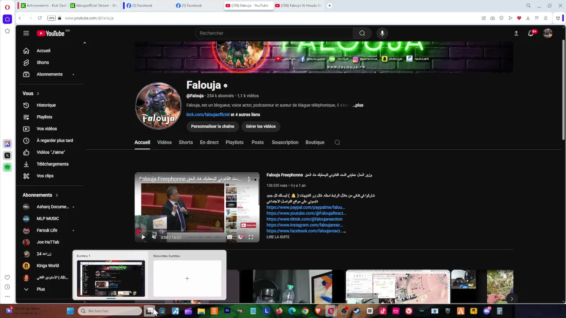Reload the page in Opera
Viewport: 566px width, 318px height.
40,18
